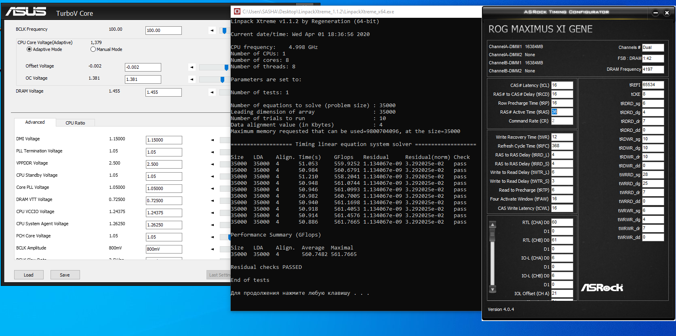Viewport: 676px width, 336px height.
Task: Click PLL Termination Voltage decrease arrow
Action: pyautogui.click(x=212, y=152)
